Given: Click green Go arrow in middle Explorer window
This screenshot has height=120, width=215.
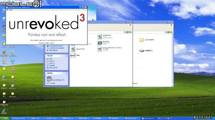Looking at the screenshot, I should [127, 32].
